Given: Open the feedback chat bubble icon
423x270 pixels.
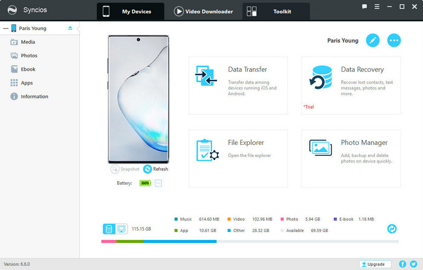Looking at the screenshot, I should click(364, 7).
